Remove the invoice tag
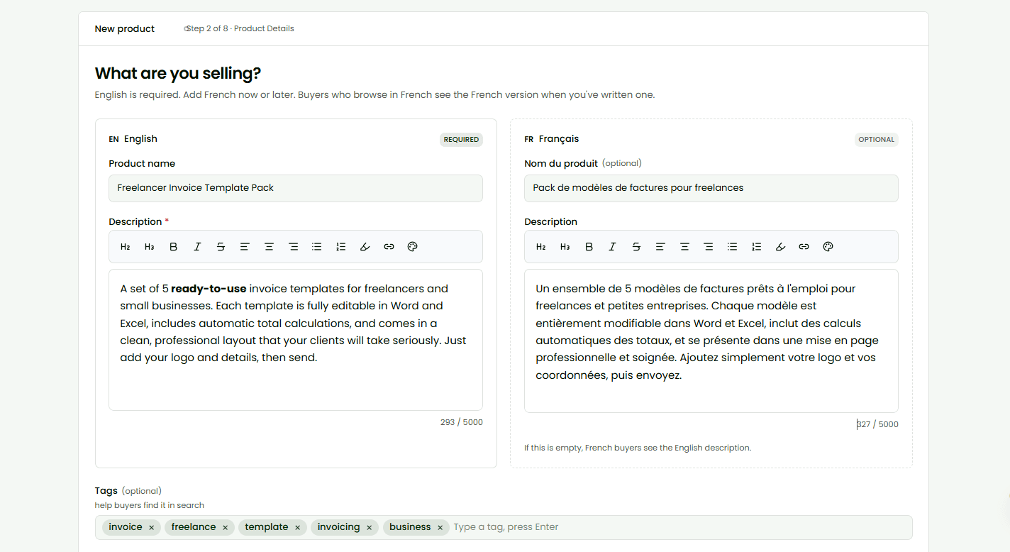Viewport: 1010px width, 552px height. click(x=152, y=528)
